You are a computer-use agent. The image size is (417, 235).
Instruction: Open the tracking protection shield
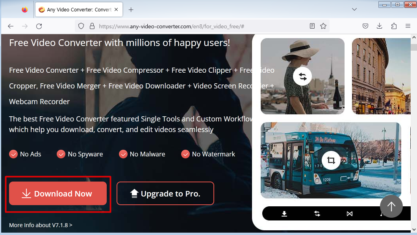click(81, 26)
